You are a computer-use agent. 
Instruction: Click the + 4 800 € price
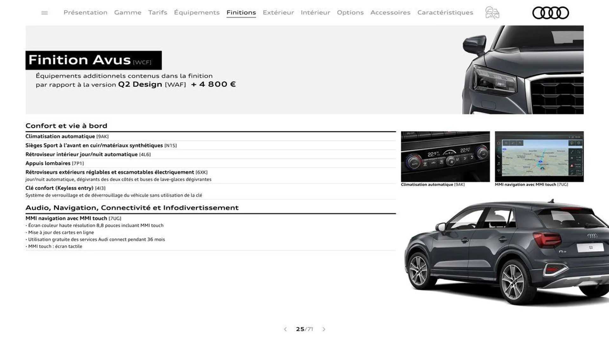[213, 84]
